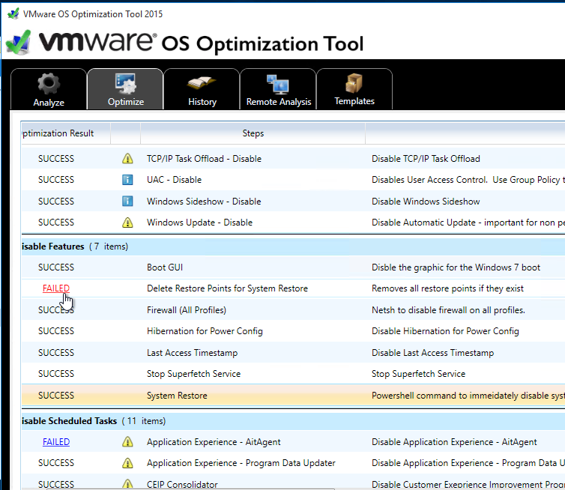The width and height of the screenshot is (565, 490).
Task: Open the Templates tab
Action: [x=354, y=89]
